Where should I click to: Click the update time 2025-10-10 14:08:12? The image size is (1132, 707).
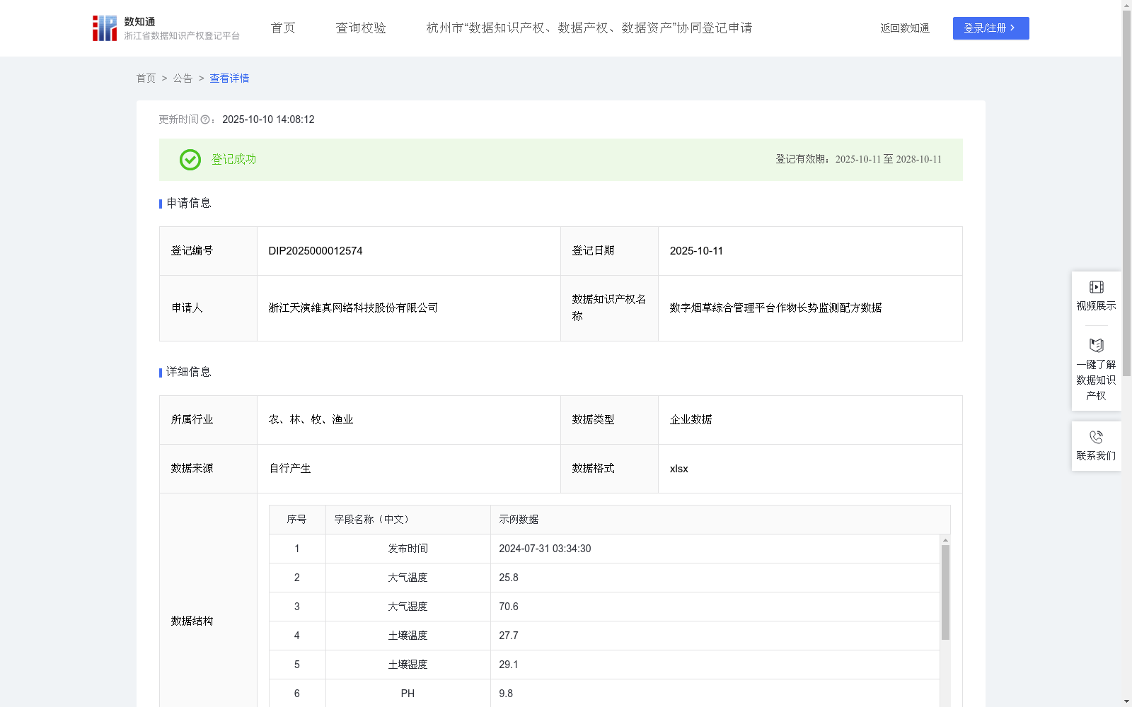click(x=268, y=119)
